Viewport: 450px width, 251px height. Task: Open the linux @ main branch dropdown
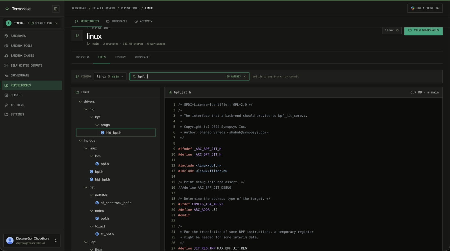(110, 76)
